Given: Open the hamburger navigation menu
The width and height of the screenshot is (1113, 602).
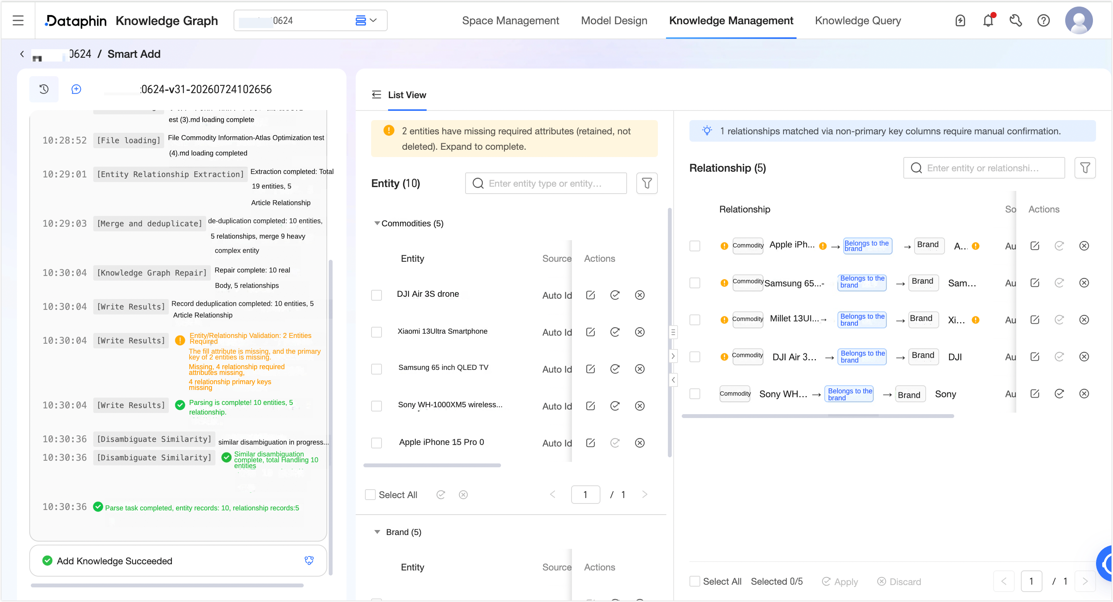Looking at the screenshot, I should (x=18, y=20).
